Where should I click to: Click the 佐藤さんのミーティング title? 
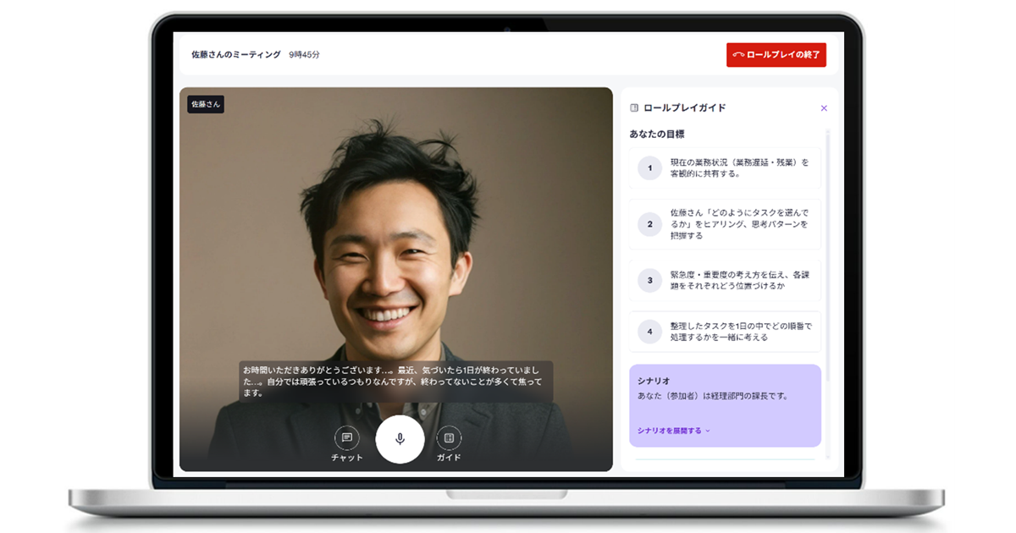coord(236,55)
